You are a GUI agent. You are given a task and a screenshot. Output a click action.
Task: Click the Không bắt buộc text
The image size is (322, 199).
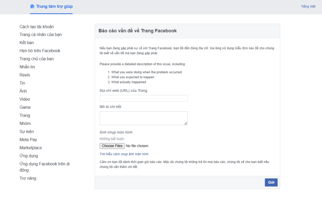112,139
